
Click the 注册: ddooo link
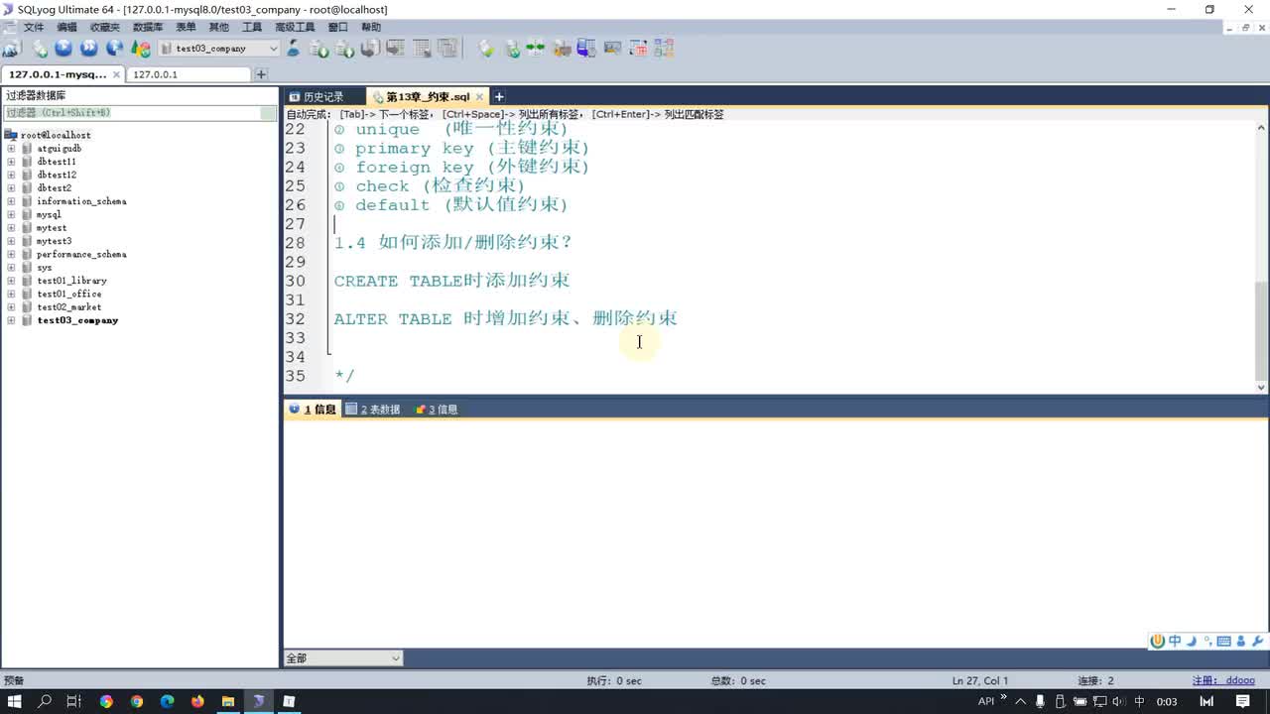[x=1223, y=681]
